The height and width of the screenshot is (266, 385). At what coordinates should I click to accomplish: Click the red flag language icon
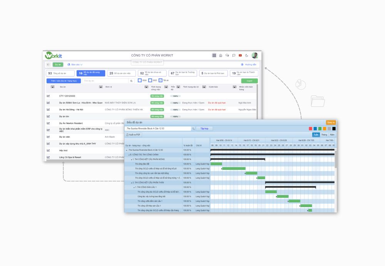(x=240, y=55)
